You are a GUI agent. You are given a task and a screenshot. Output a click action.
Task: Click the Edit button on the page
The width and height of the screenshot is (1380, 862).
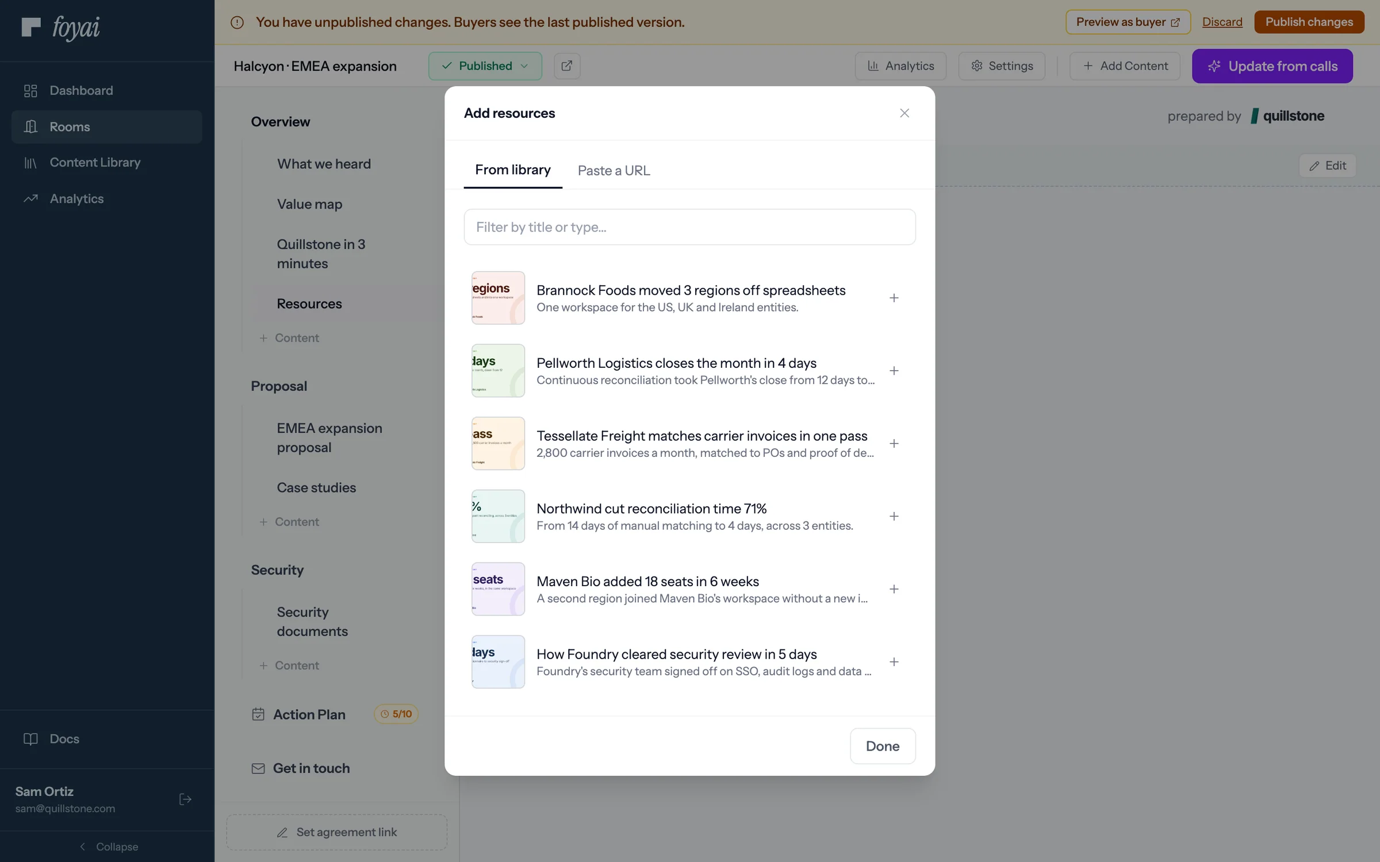point(1327,166)
